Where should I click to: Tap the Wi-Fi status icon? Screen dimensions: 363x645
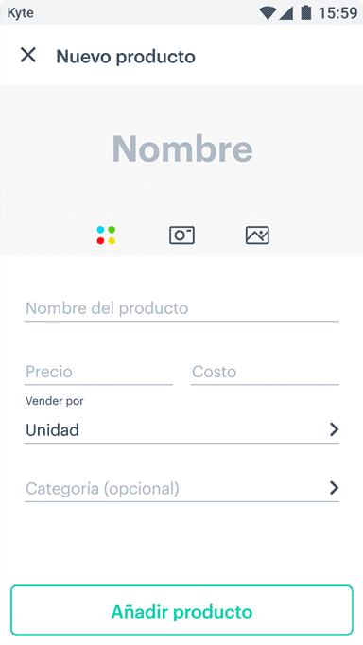pos(268,12)
